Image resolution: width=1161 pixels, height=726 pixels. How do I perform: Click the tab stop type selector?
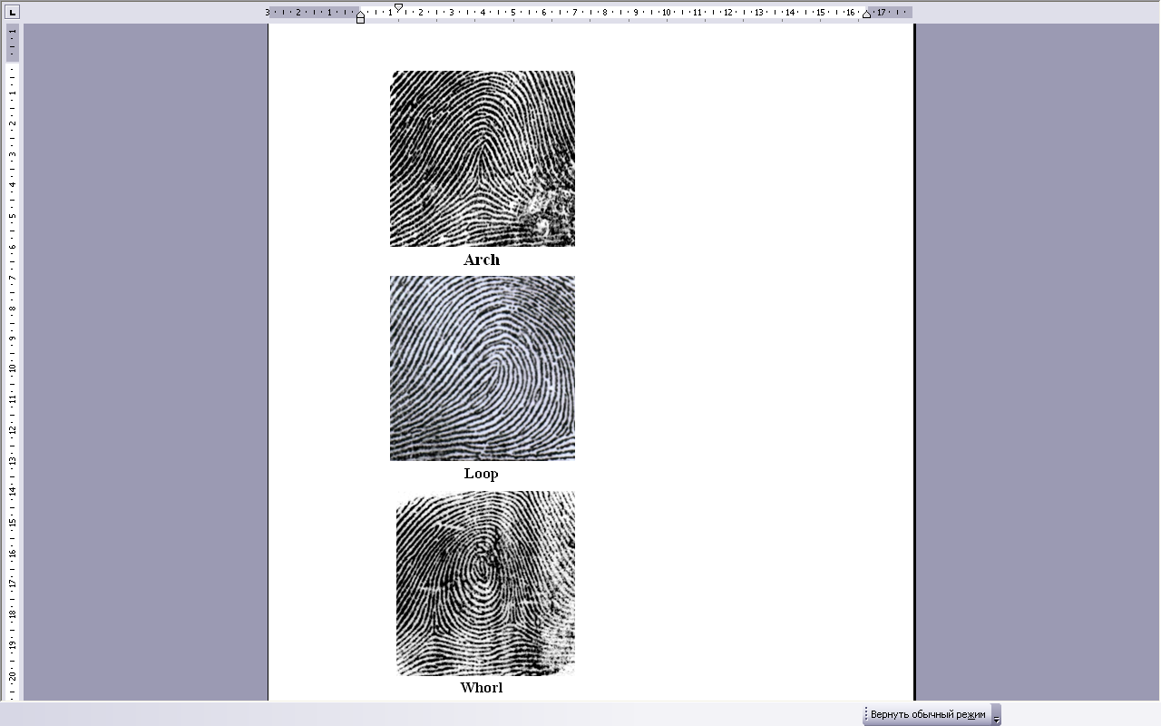pyautogui.click(x=12, y=13)
